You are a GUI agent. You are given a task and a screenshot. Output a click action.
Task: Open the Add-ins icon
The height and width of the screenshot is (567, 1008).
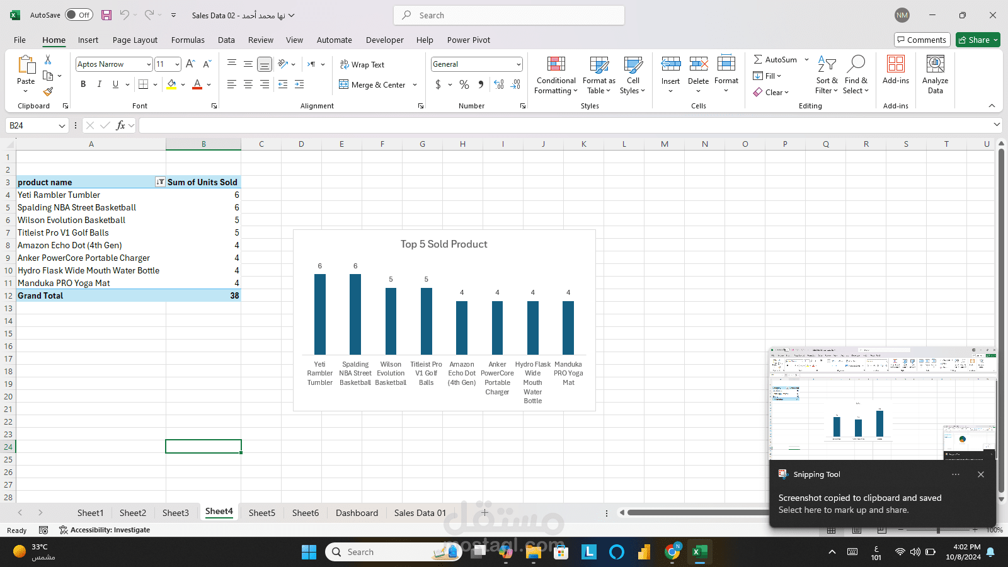[896, 64]
